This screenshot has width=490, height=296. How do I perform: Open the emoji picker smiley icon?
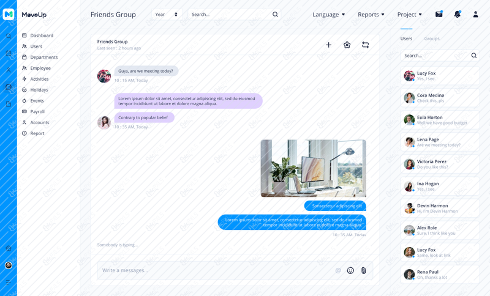[350, 270]
